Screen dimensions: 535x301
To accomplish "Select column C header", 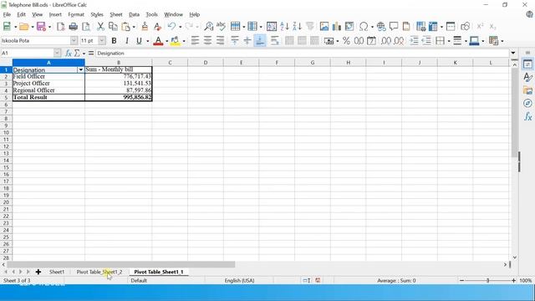I will tap(170, 63).
